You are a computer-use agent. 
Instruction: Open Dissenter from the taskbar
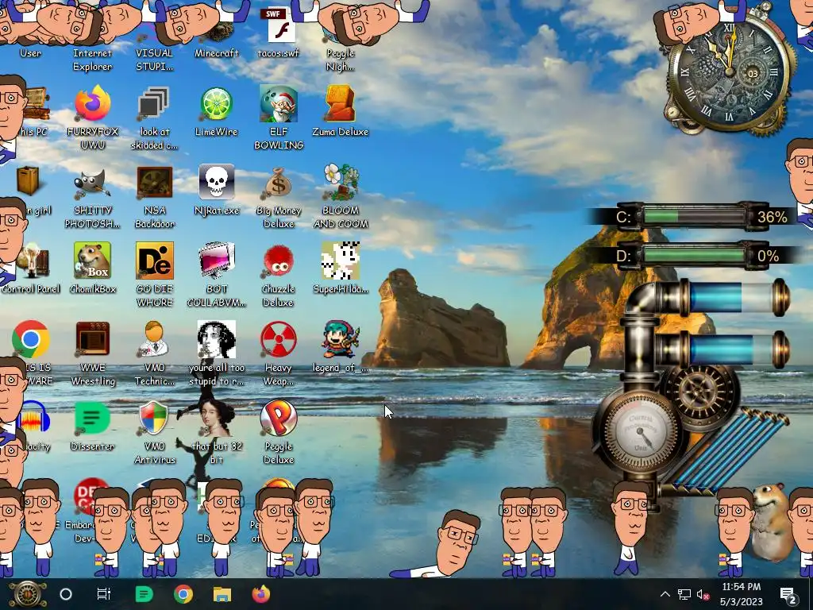click(144, 594)
